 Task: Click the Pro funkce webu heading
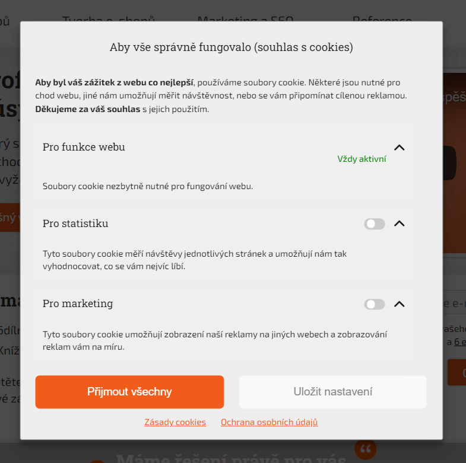pyautogui.click(x=84, y=147)
